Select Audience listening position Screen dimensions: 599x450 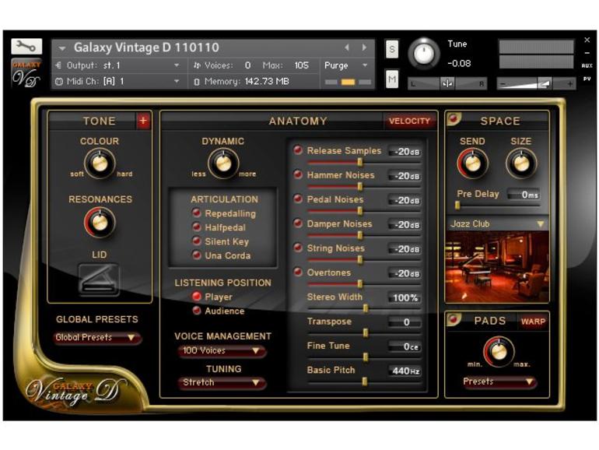196,311
